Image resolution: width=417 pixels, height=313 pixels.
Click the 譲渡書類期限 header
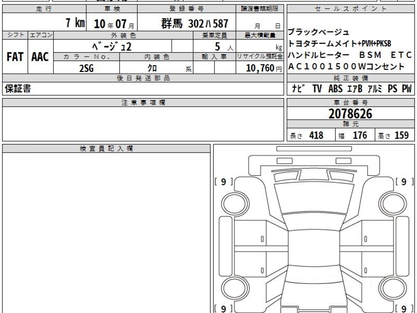coord(260,9)
